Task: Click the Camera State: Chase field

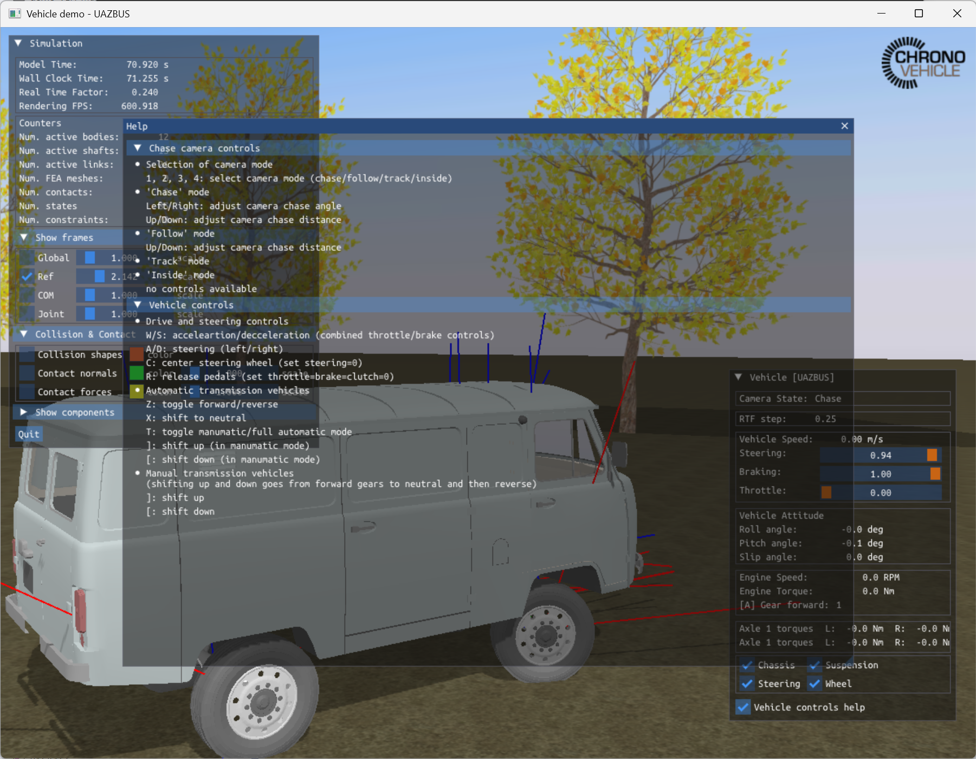Action: coord(843,398)
